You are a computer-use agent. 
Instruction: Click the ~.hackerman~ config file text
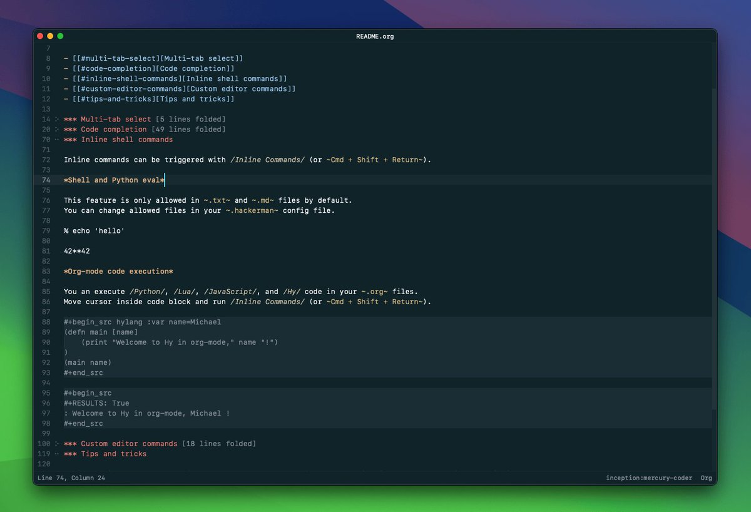coord(252,210)
